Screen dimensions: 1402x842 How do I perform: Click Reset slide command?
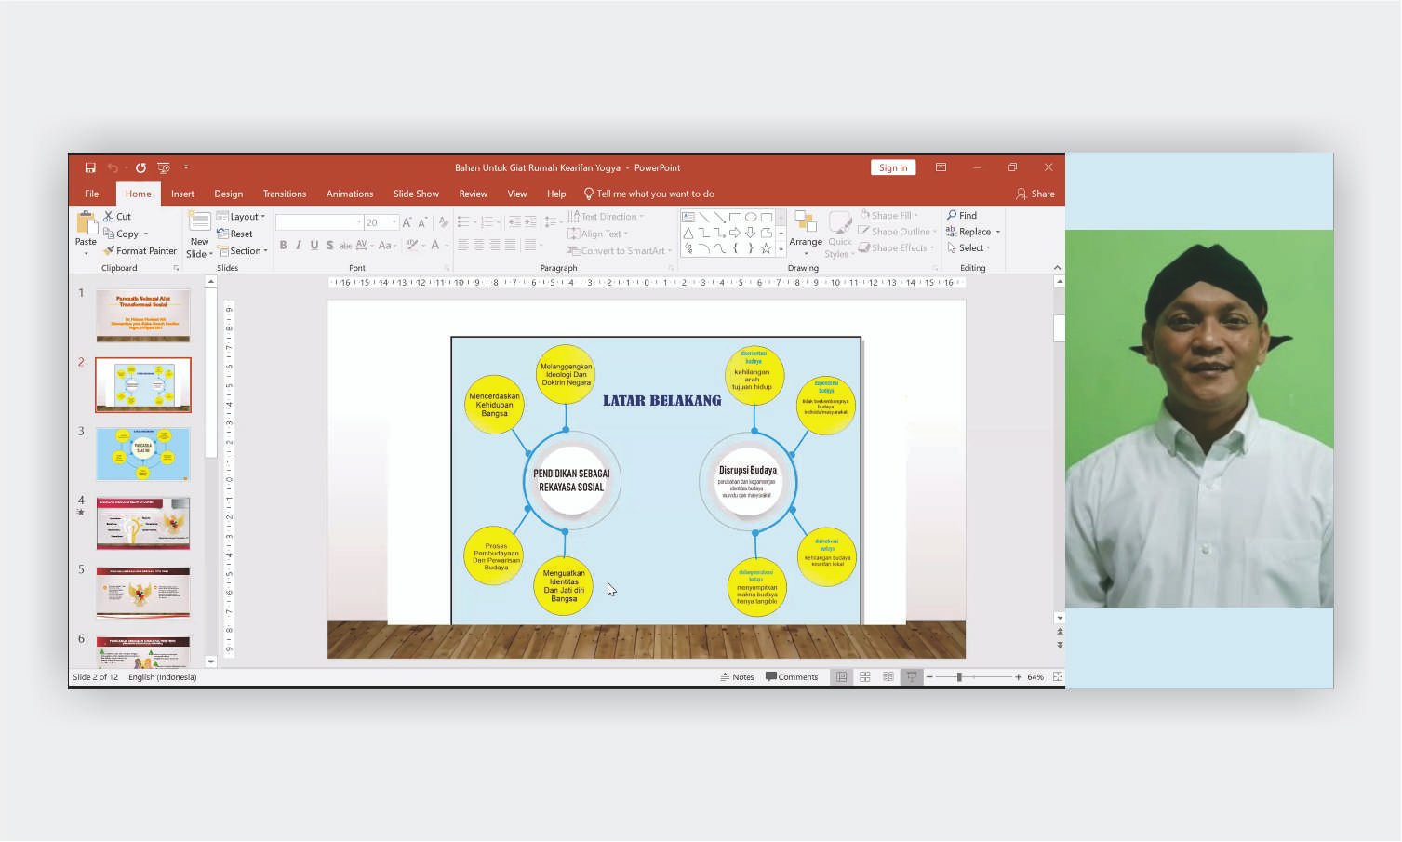[x=235, y=234]
